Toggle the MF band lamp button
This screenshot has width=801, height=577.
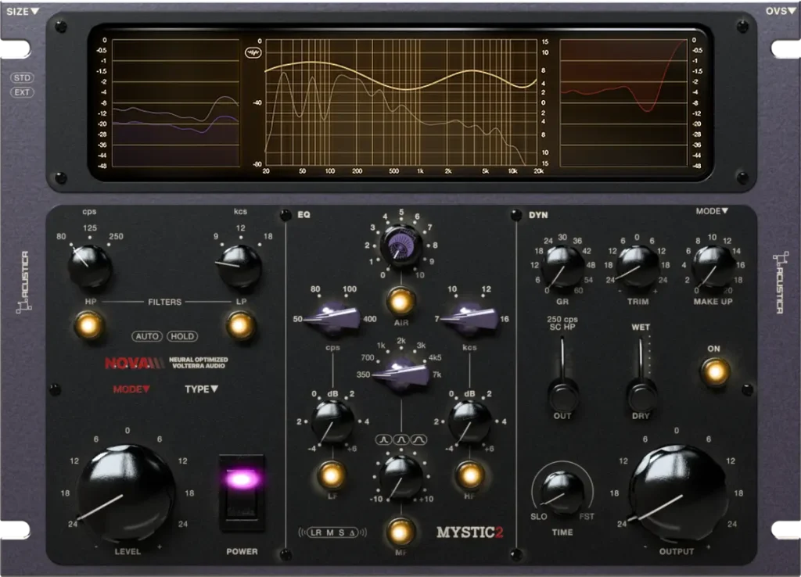(x=401, y=531)
